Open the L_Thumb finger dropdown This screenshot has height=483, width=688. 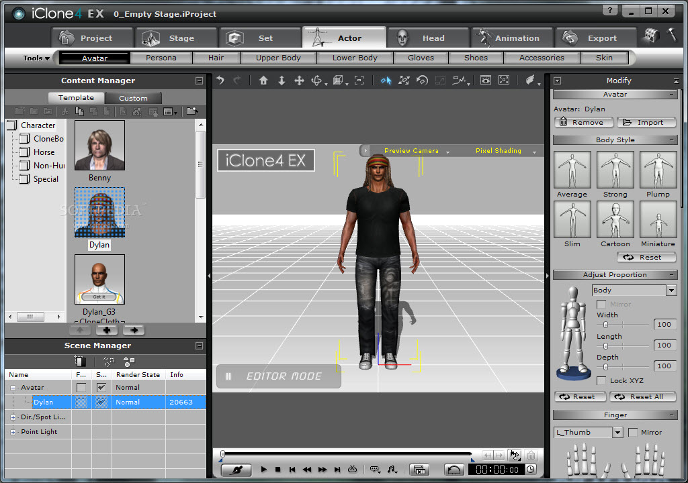[618, 432]
